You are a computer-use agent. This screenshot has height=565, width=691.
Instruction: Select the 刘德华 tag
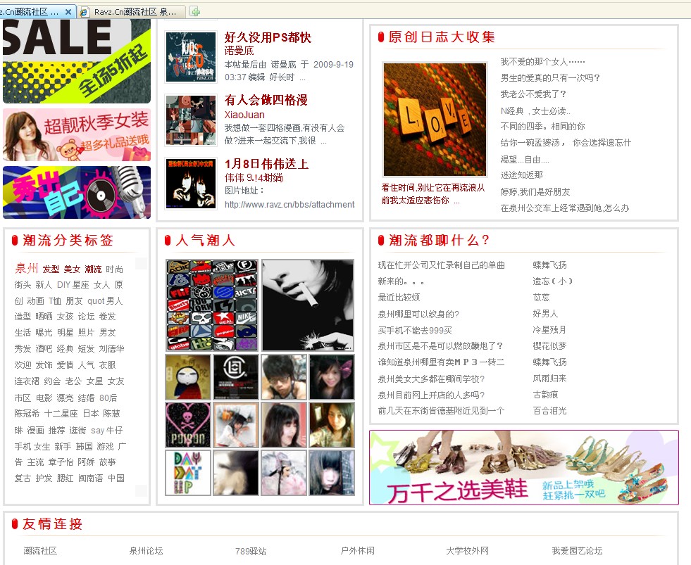(111, 348)
